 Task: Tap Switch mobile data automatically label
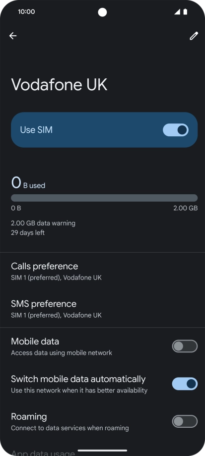point(78,379)
